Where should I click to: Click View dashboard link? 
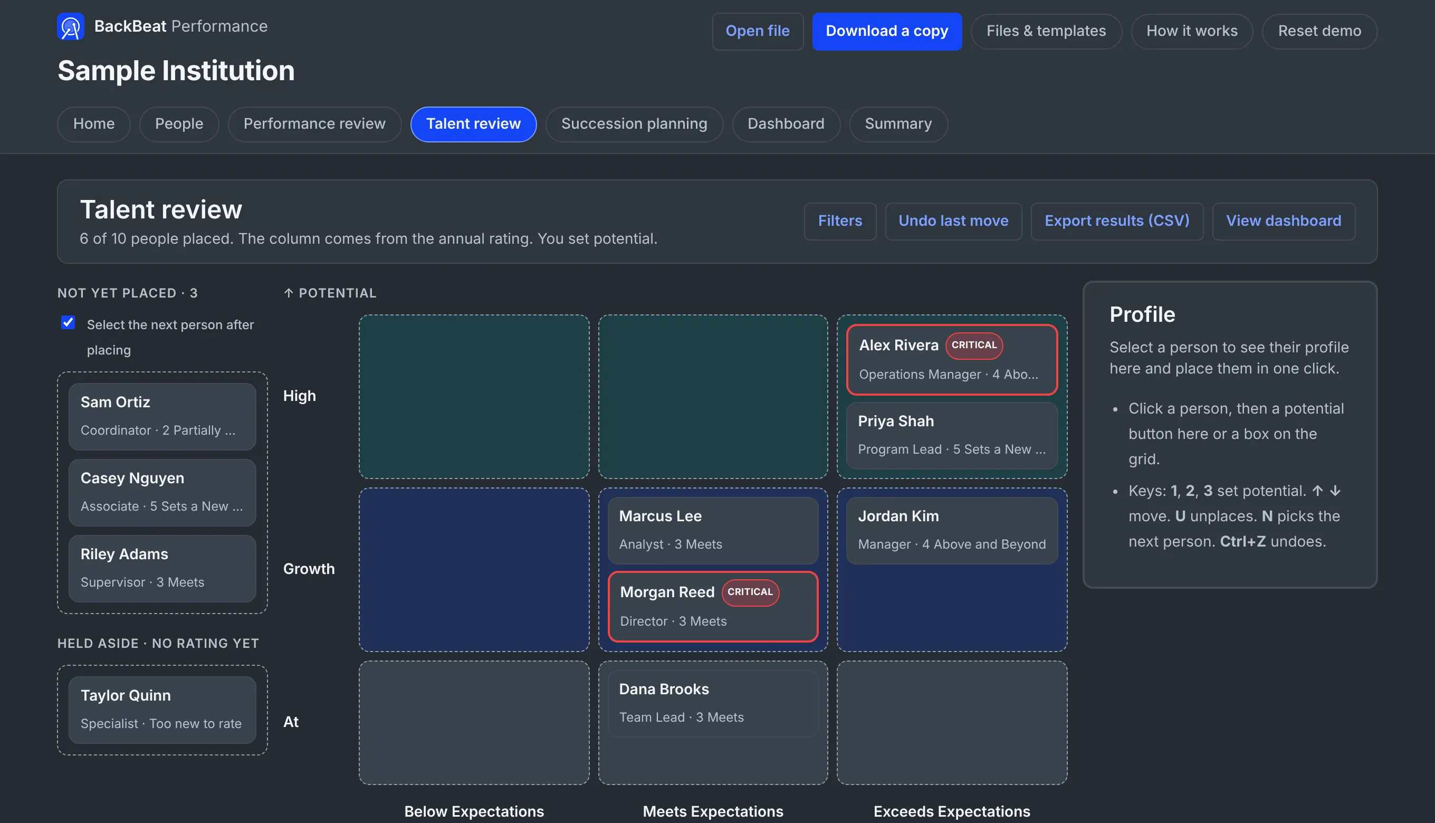click(x=1284, y=221)
